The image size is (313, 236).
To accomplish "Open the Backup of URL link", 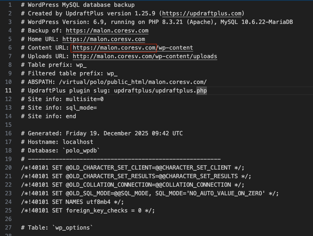I will coord(107,31).
